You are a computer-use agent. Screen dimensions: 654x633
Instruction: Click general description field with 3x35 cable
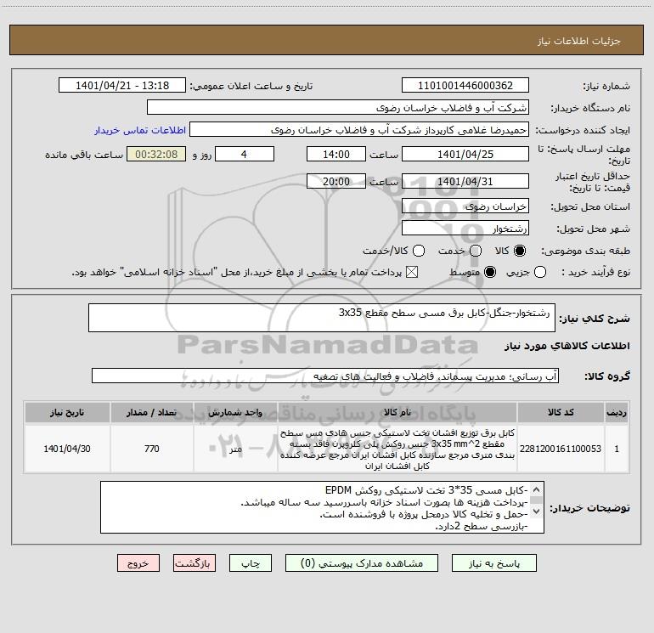click(322, 318)
